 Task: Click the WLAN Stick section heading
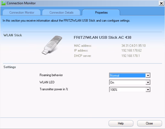(x=13, y=35)
